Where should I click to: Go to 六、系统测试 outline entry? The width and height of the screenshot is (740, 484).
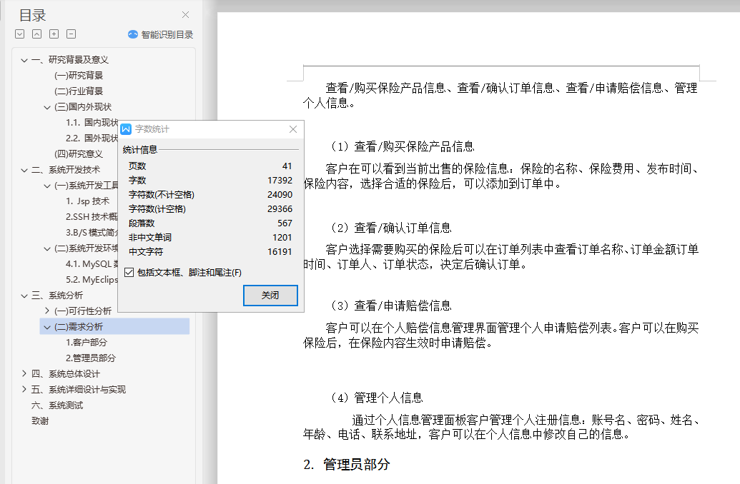(x=57, y=405)
